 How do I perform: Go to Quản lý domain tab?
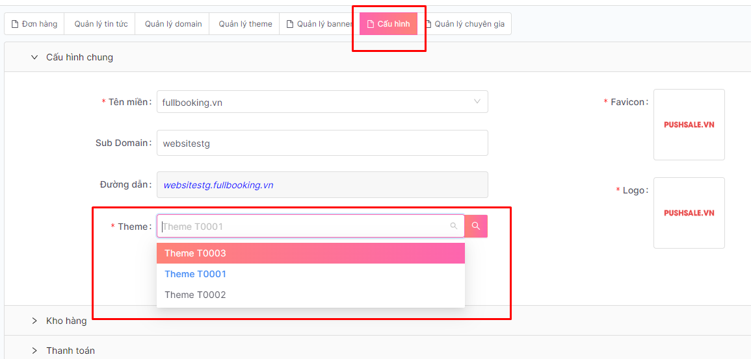tap(173, 24)
